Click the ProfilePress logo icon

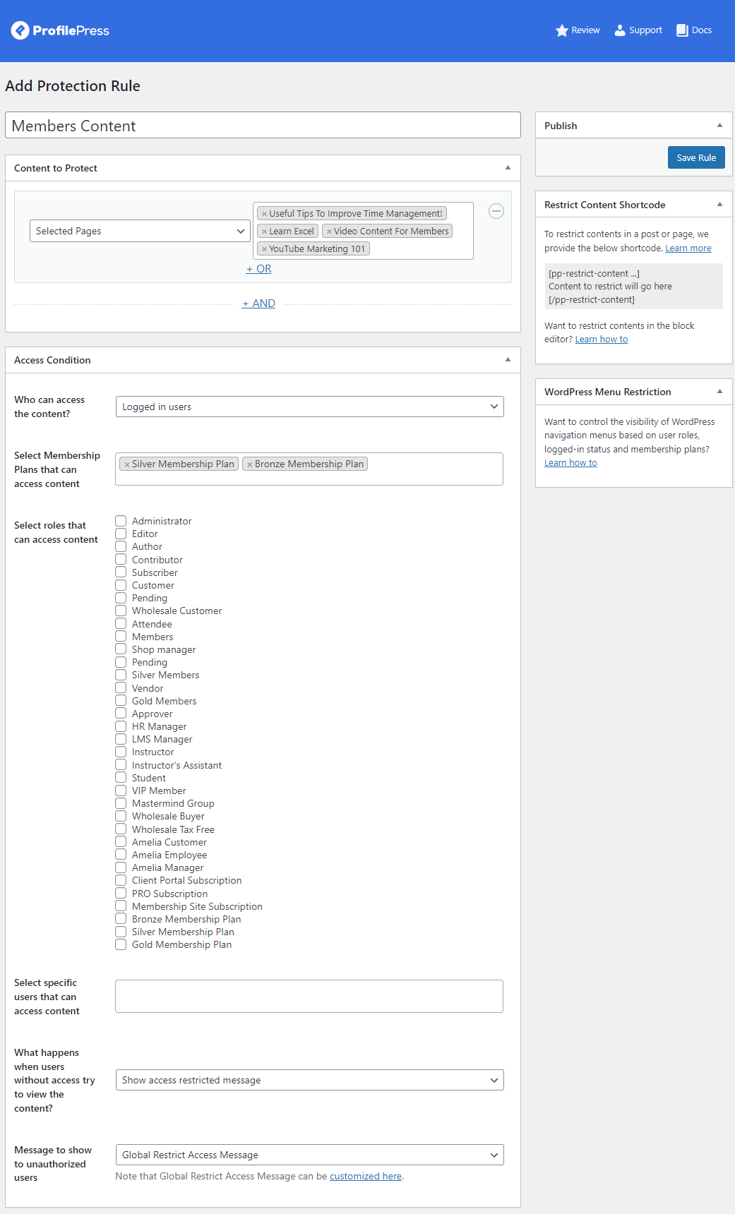pyautogui.click(x=20, y=30)
